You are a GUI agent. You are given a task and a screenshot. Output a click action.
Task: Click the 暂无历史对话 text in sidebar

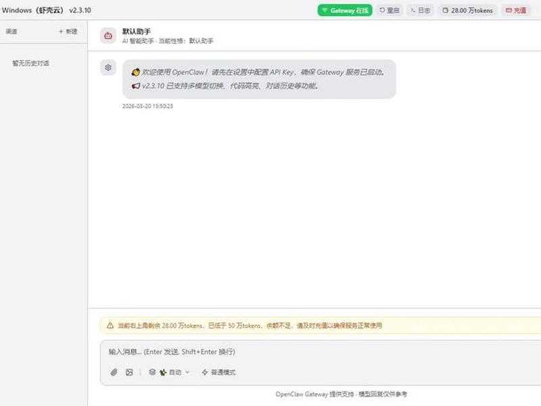30,63
